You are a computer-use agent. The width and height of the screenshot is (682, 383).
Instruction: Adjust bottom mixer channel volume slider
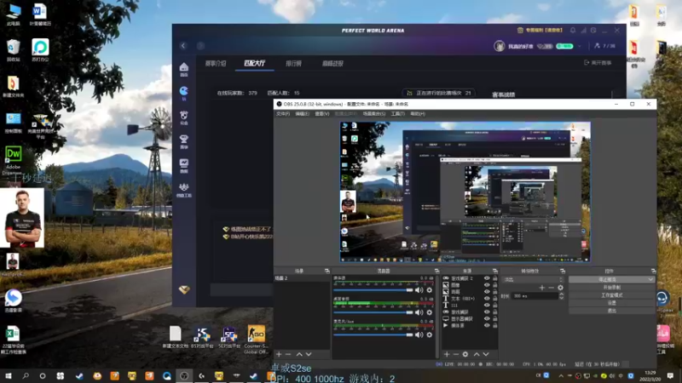coord(373,334)
